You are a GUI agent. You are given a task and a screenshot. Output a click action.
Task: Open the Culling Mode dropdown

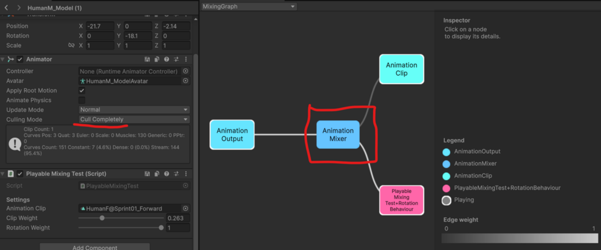click(134, 120)
